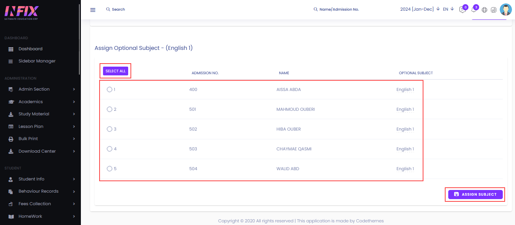Viewport: 515px width, 225px height.
Task: Select radio button for row 3 Hiba Ouber
Action: click(x=109, y=129)
